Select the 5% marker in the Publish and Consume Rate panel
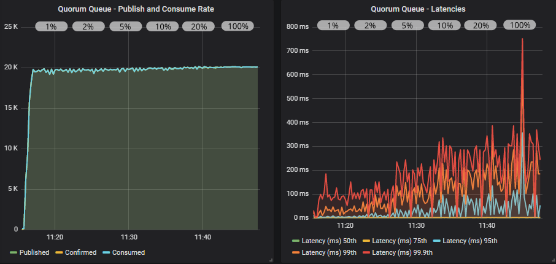The height and width of the screenshot is (264, 556). click(125, 26)
